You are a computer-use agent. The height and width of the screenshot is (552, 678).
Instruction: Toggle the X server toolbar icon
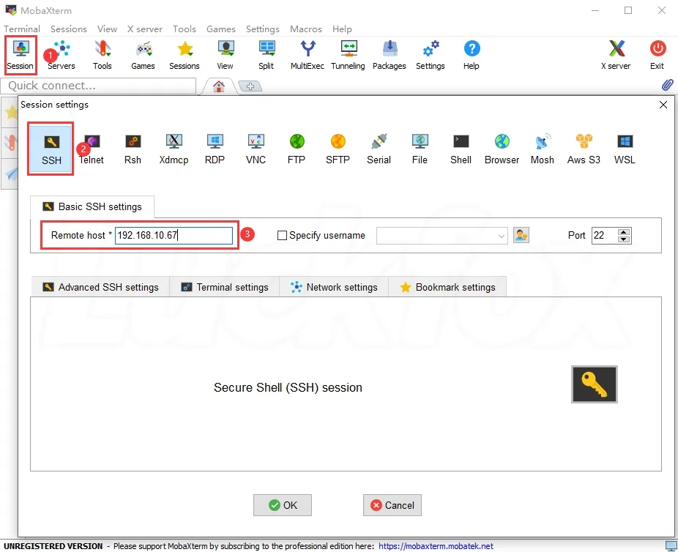pyautogui.click(x=616, y=55)
